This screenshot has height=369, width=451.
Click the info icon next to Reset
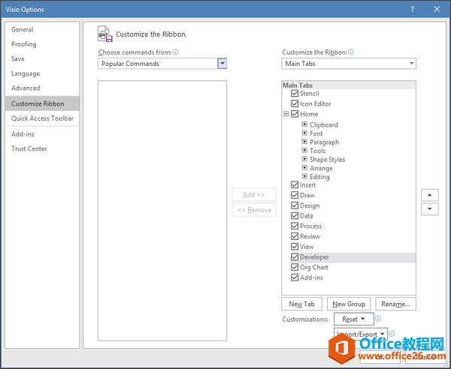378,319
